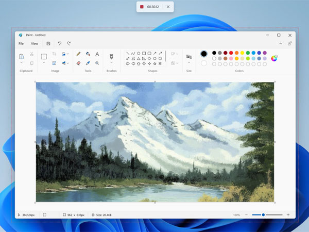Open the Rotate dropdown arrow
This screenshot has width=309, height=232.
[68, 54]
